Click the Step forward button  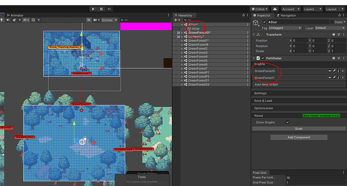pyautogui.click(x=109, y=9)
